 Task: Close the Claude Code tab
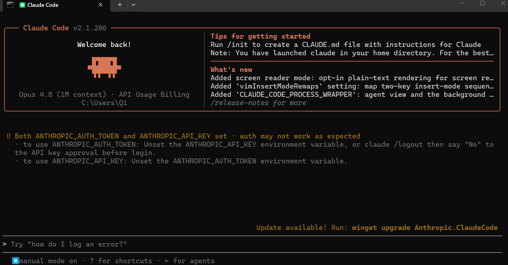tap(101, 5)
